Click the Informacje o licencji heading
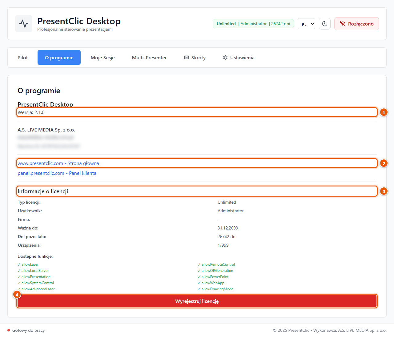 (x=43, y=191)
